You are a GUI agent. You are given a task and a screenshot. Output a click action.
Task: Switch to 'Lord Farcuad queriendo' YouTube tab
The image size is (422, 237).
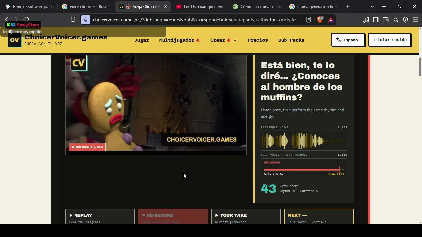tap(200, 7)
